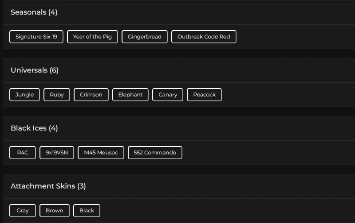Screen dimensions: 355x223
Task: Select the Outbreak Code Red tag
Action: pyautogui.click(x=204, y=37)
